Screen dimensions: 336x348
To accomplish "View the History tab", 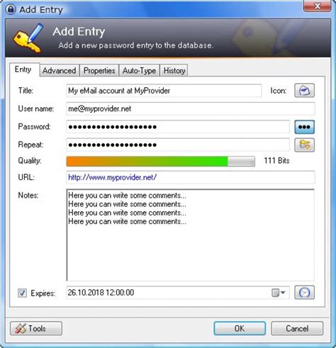I will (174, 70).
